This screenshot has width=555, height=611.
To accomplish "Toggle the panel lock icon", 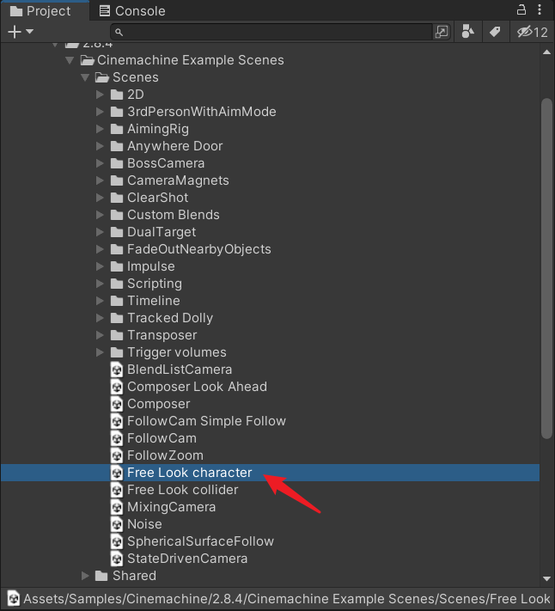I will pos(521,9).
